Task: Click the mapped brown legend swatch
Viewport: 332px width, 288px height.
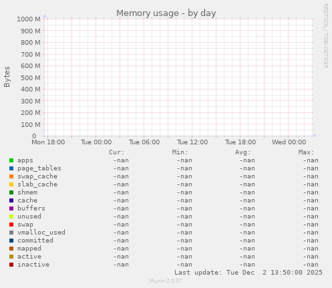Action: click(x=11, y=249)
